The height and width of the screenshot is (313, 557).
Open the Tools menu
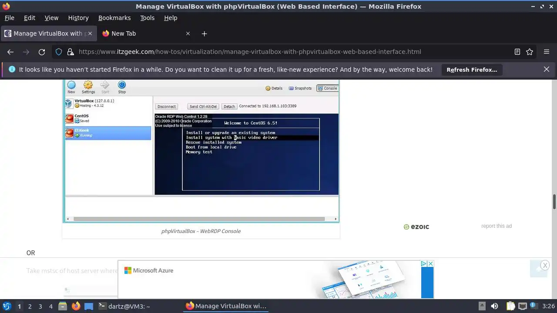148,18
